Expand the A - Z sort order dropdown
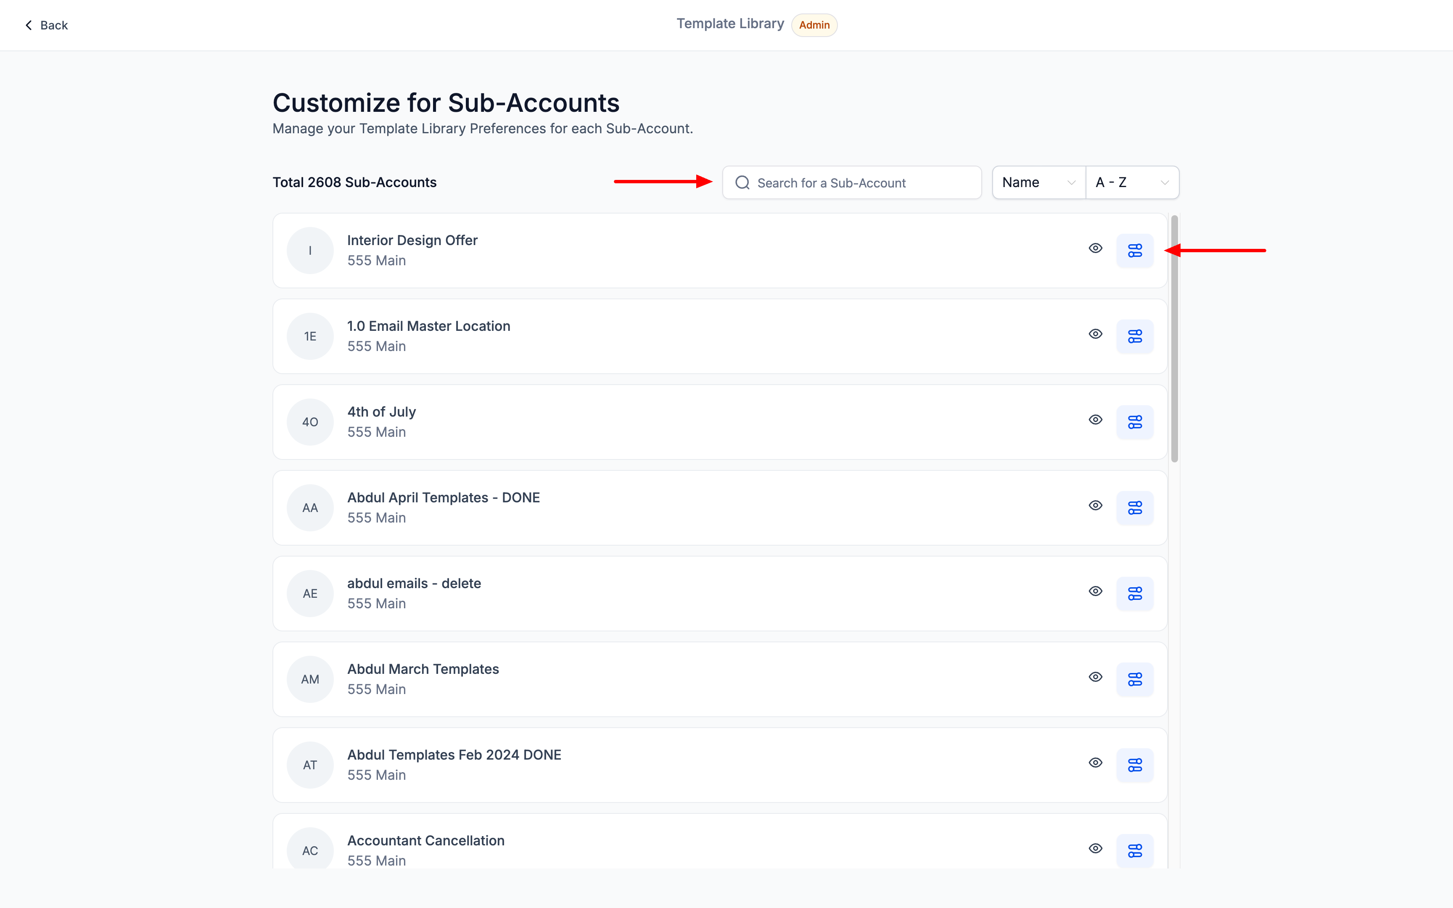Screen dimensions: 1453x908 (x=1132, y=182)
